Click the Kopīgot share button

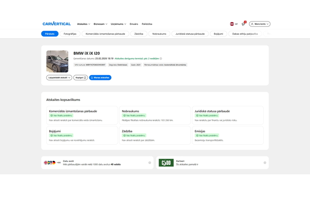point(81,78)
